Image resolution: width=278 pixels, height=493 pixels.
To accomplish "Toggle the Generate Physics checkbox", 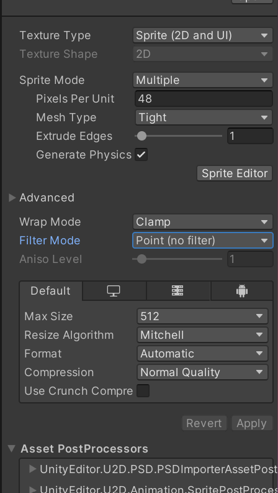I will coord(141,155).
